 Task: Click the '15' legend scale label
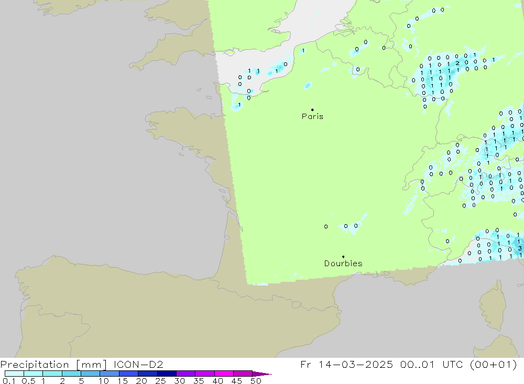tap(123, 381)
